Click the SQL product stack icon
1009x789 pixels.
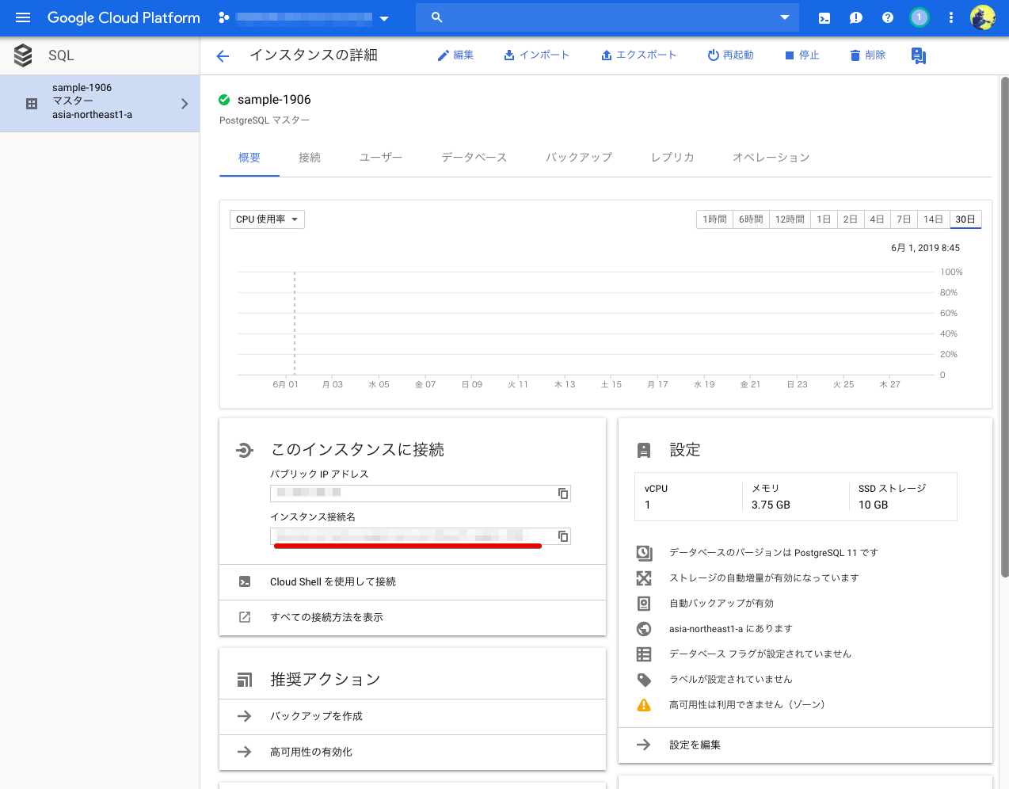pos(23,55)
